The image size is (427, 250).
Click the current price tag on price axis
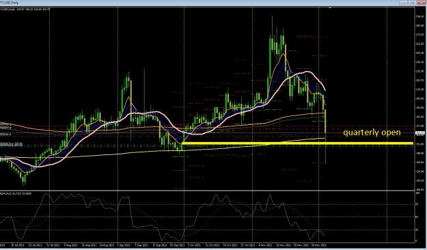tap(421, 133)
